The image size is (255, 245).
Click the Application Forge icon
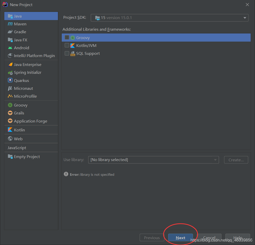coord(10,121)
